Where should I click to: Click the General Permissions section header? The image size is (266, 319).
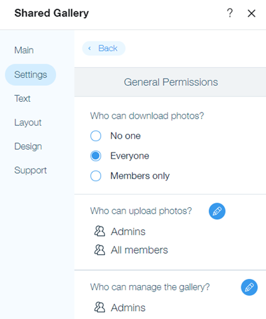point(170,82)
